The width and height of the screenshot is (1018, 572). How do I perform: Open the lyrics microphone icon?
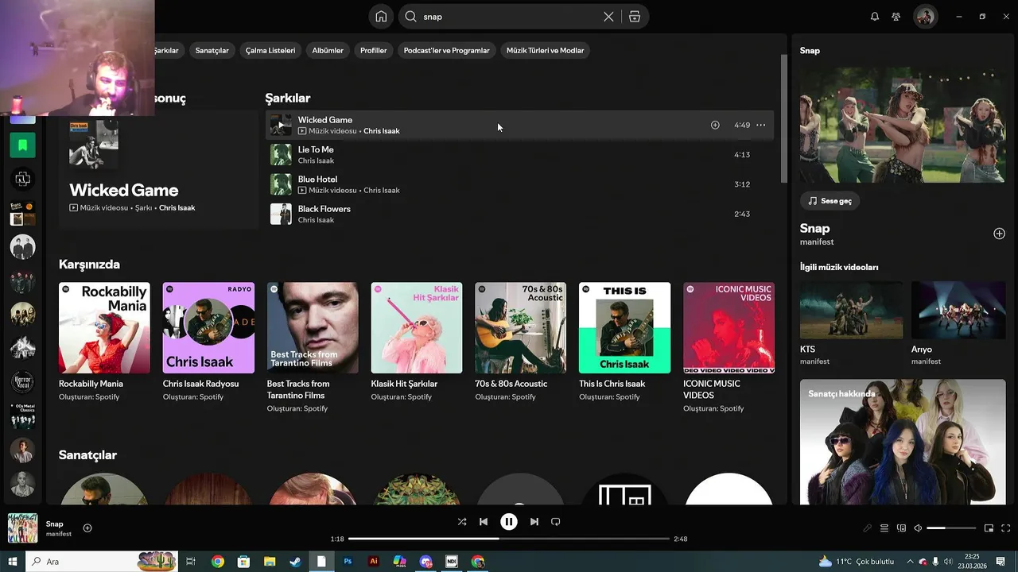(868, 528)
